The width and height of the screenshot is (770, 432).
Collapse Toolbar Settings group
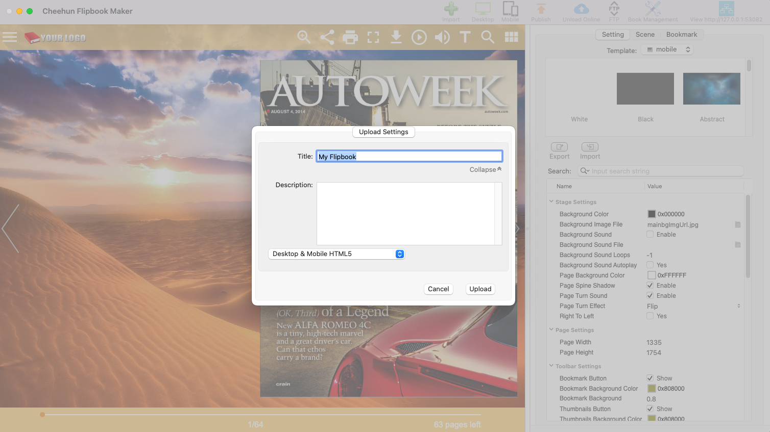(x=551, y=366)
